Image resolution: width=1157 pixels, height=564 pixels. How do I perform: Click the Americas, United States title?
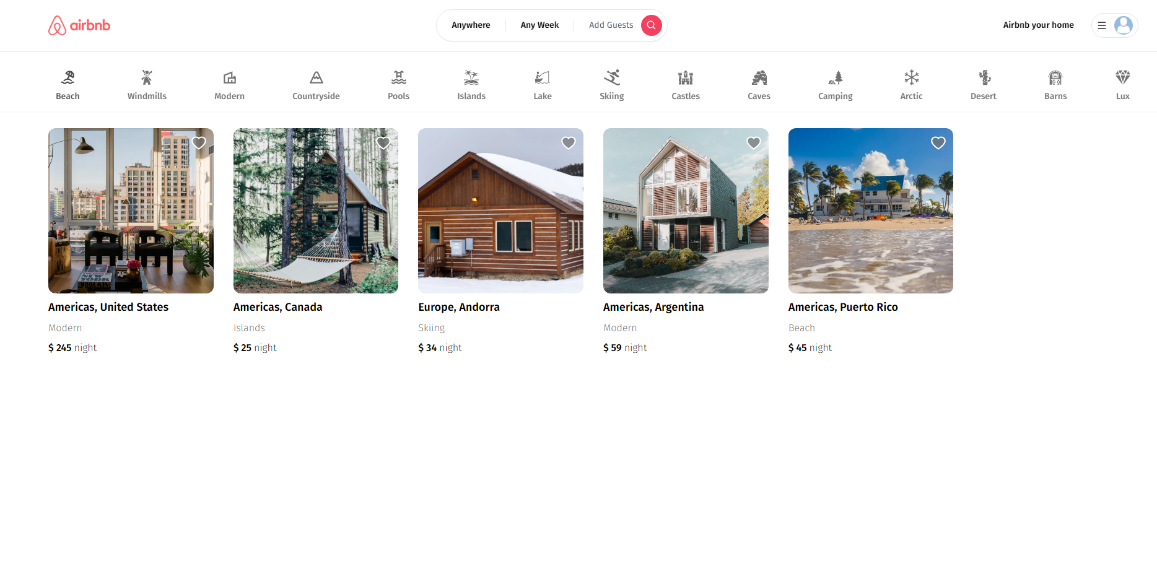108,307
